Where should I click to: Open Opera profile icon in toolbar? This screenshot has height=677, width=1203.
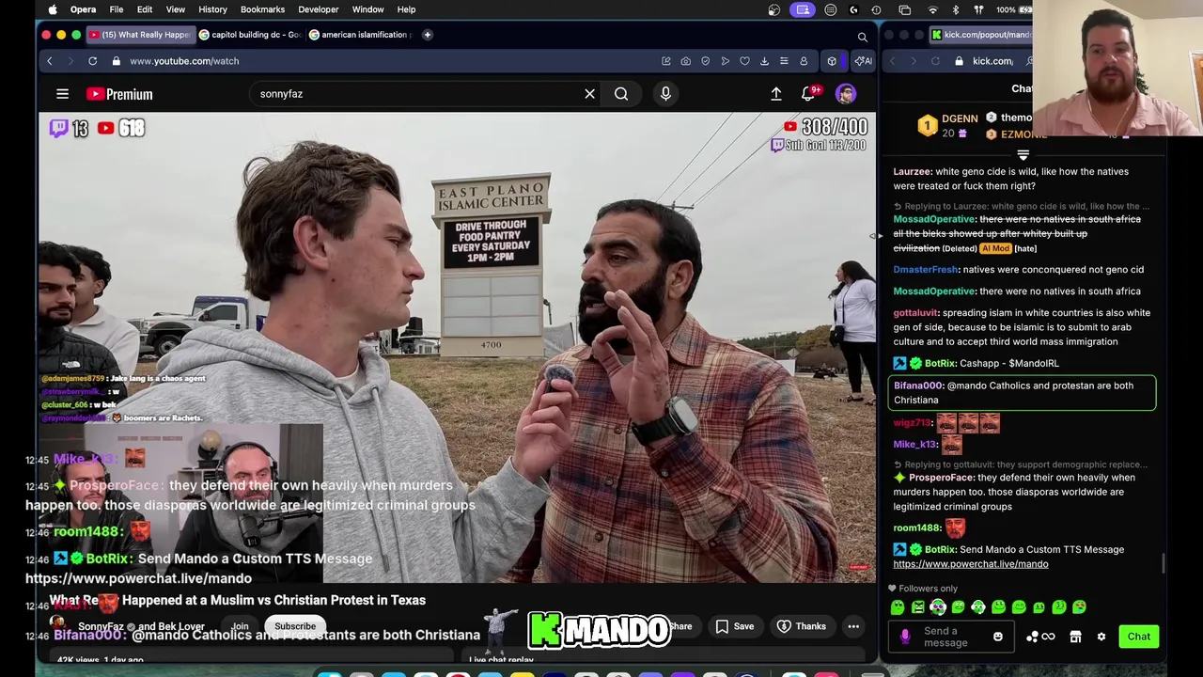coord(804,61)
